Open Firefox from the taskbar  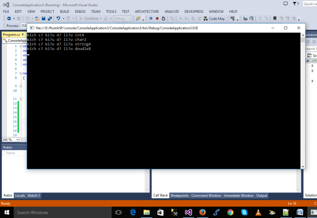pos(202,212)
